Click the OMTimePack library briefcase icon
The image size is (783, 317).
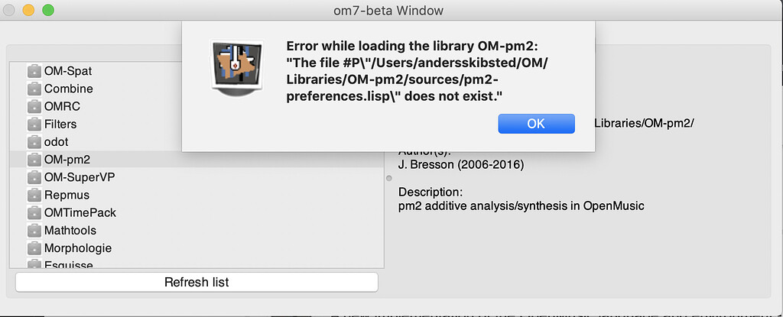point(34,212)
